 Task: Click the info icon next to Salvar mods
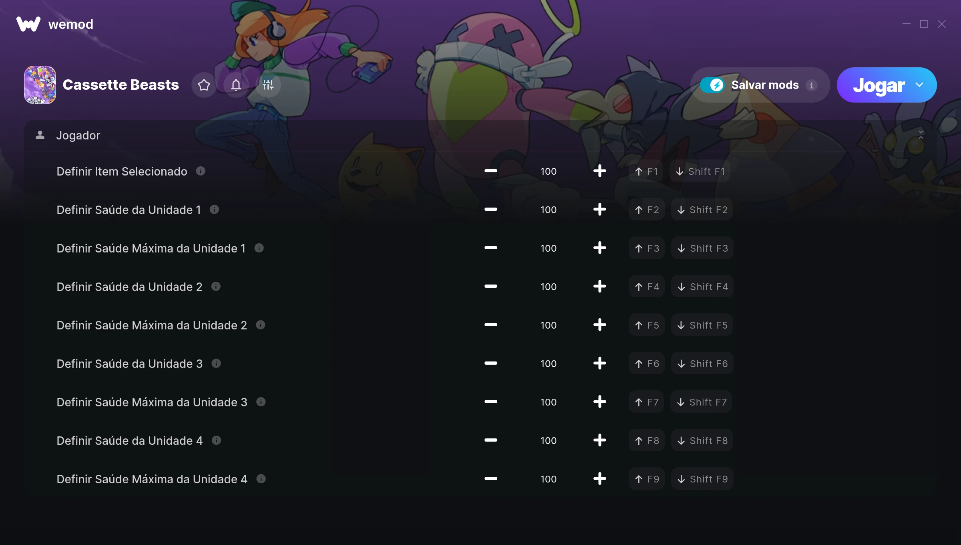tap(812, 85)
